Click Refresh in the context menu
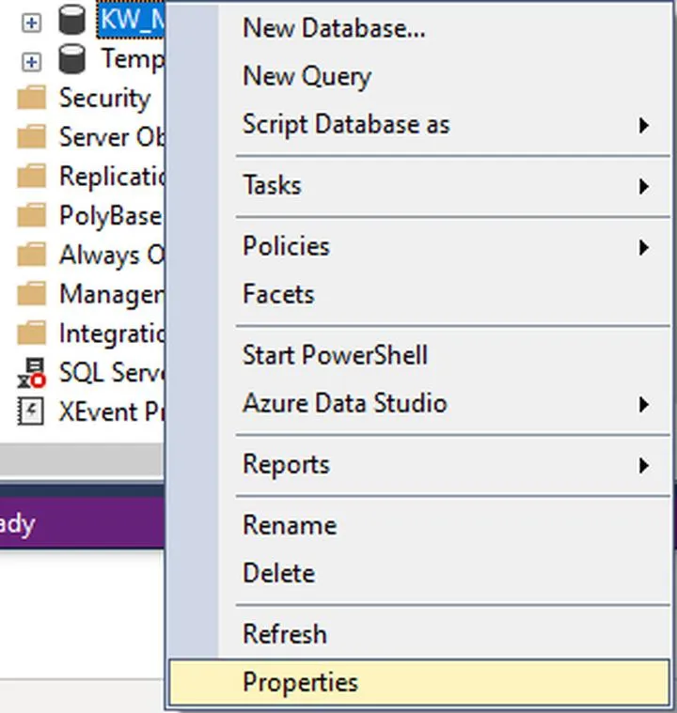 pyautogui.click(x=285, y=634)
